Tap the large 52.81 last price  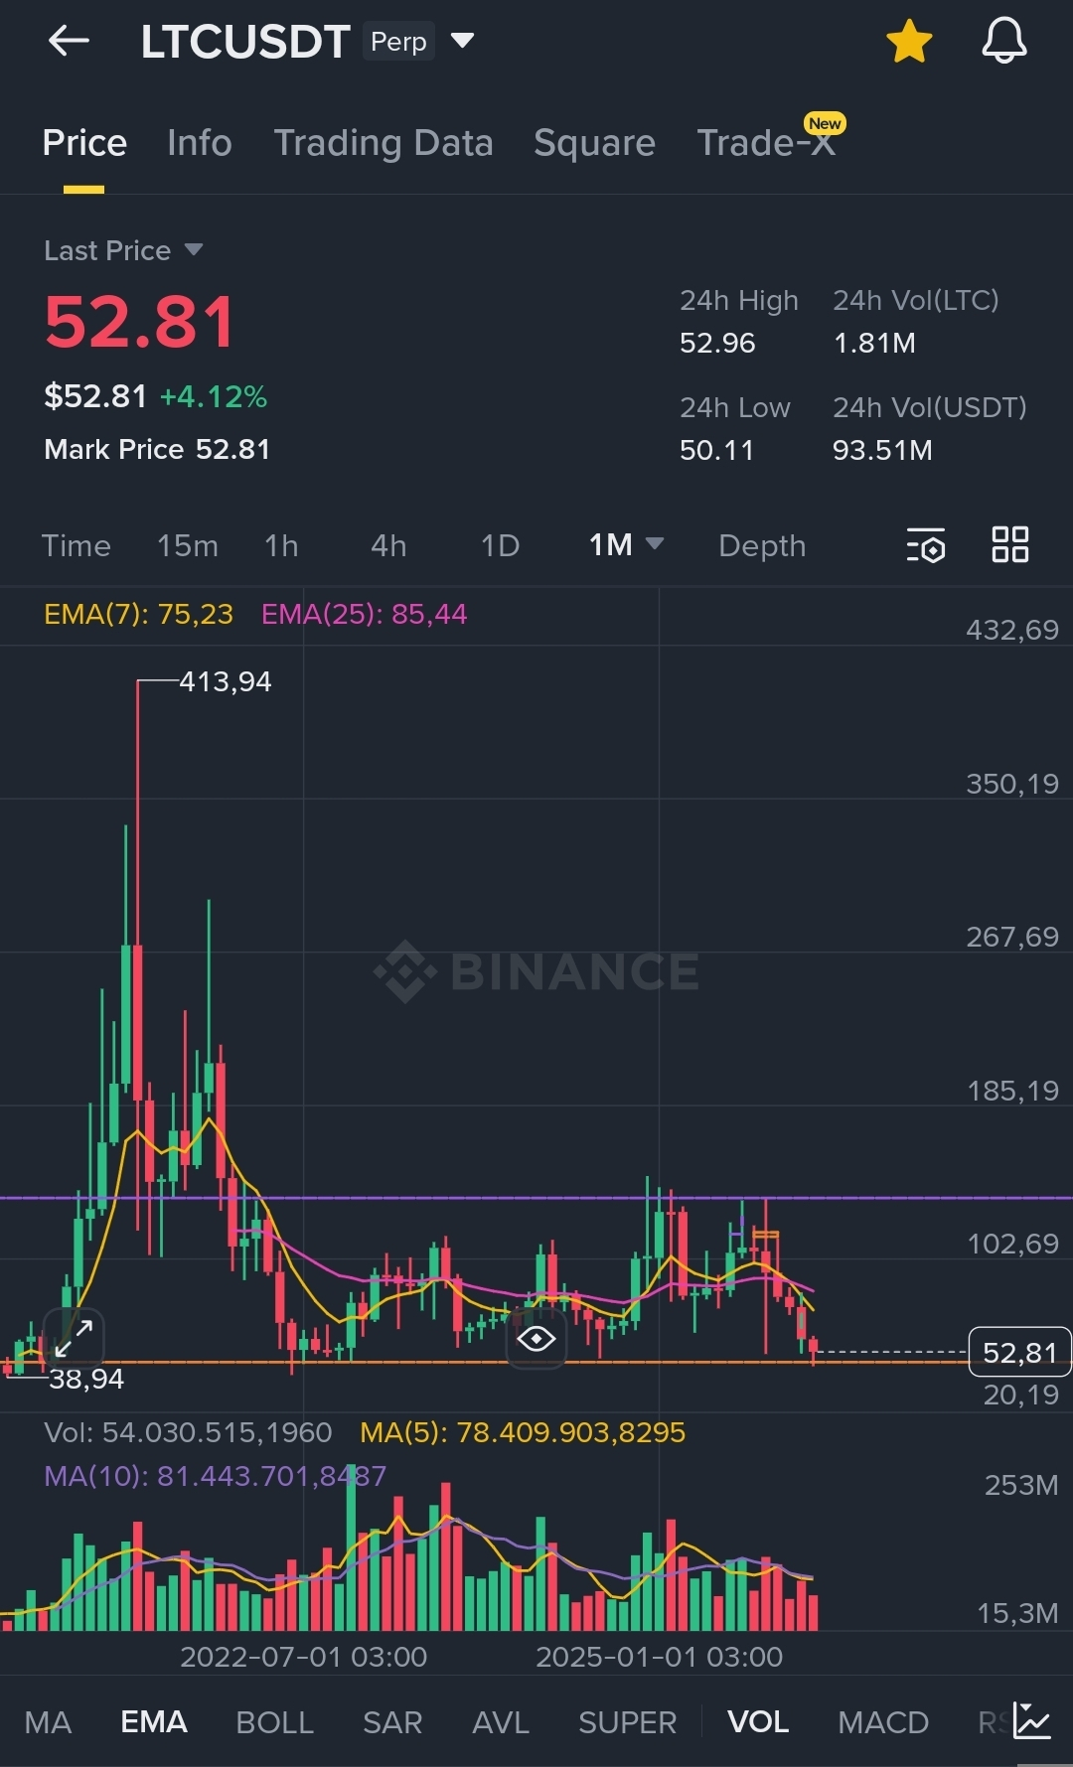139,323
